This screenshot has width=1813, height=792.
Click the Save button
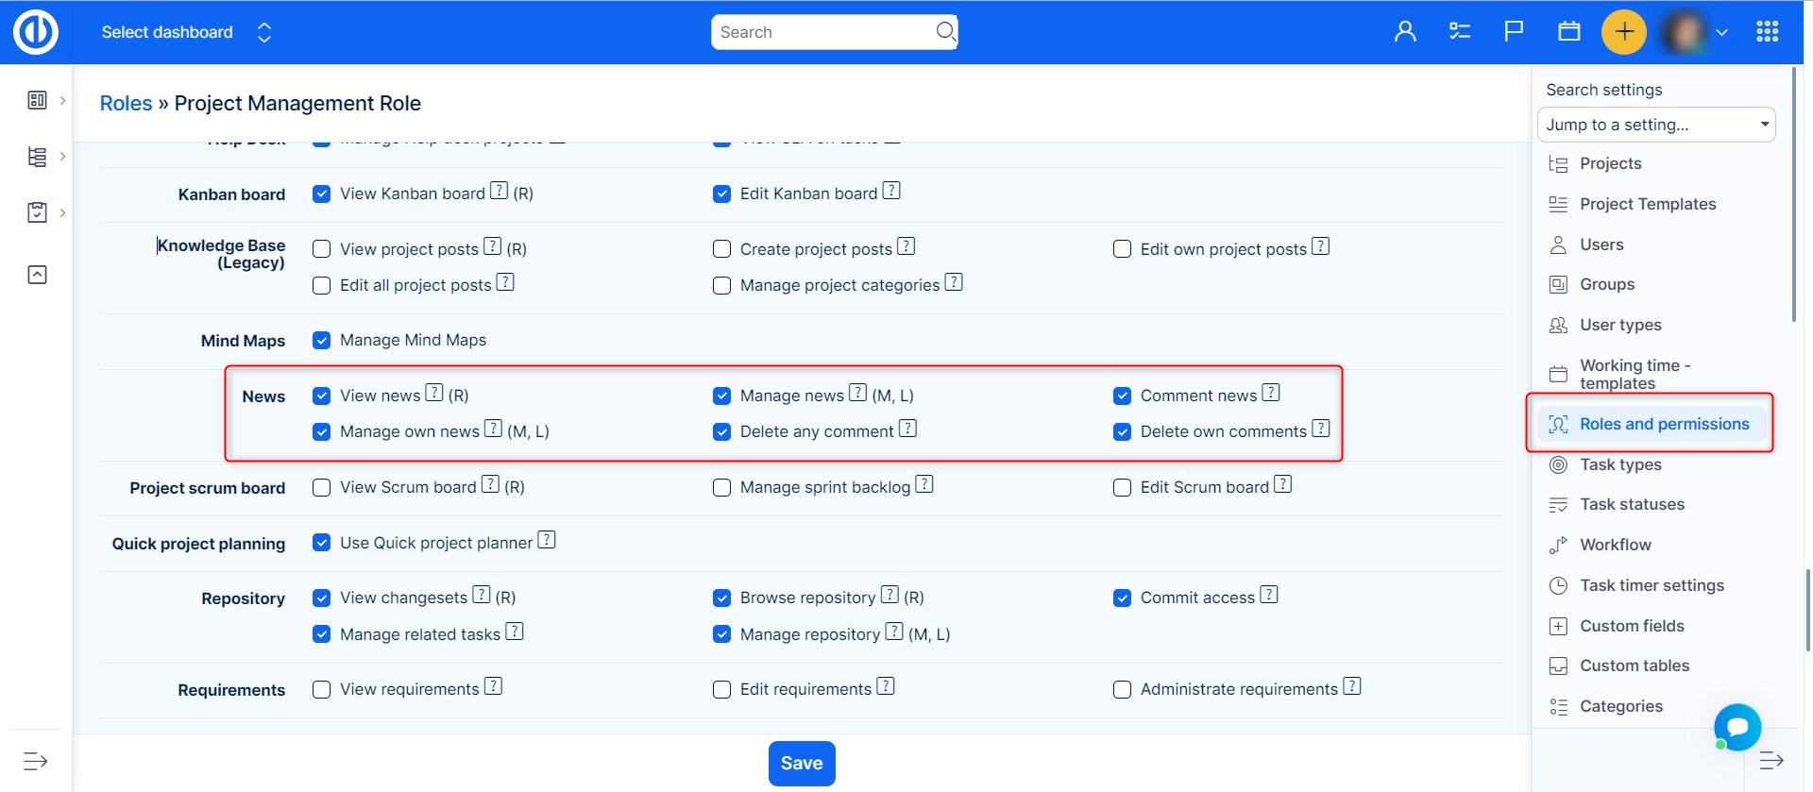[802, 763]
